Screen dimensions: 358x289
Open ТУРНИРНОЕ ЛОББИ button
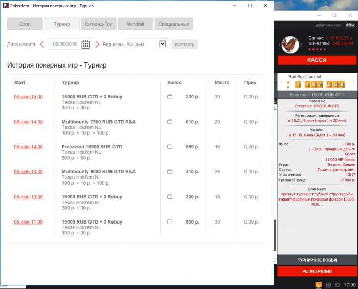tap(317, 260)
